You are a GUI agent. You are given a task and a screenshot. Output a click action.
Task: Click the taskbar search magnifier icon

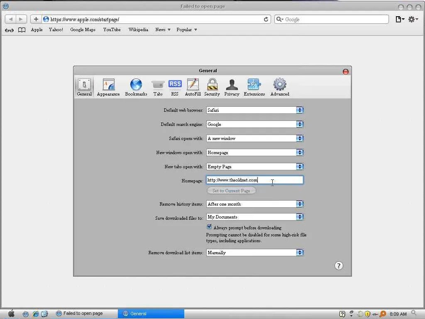coord(414,313)
